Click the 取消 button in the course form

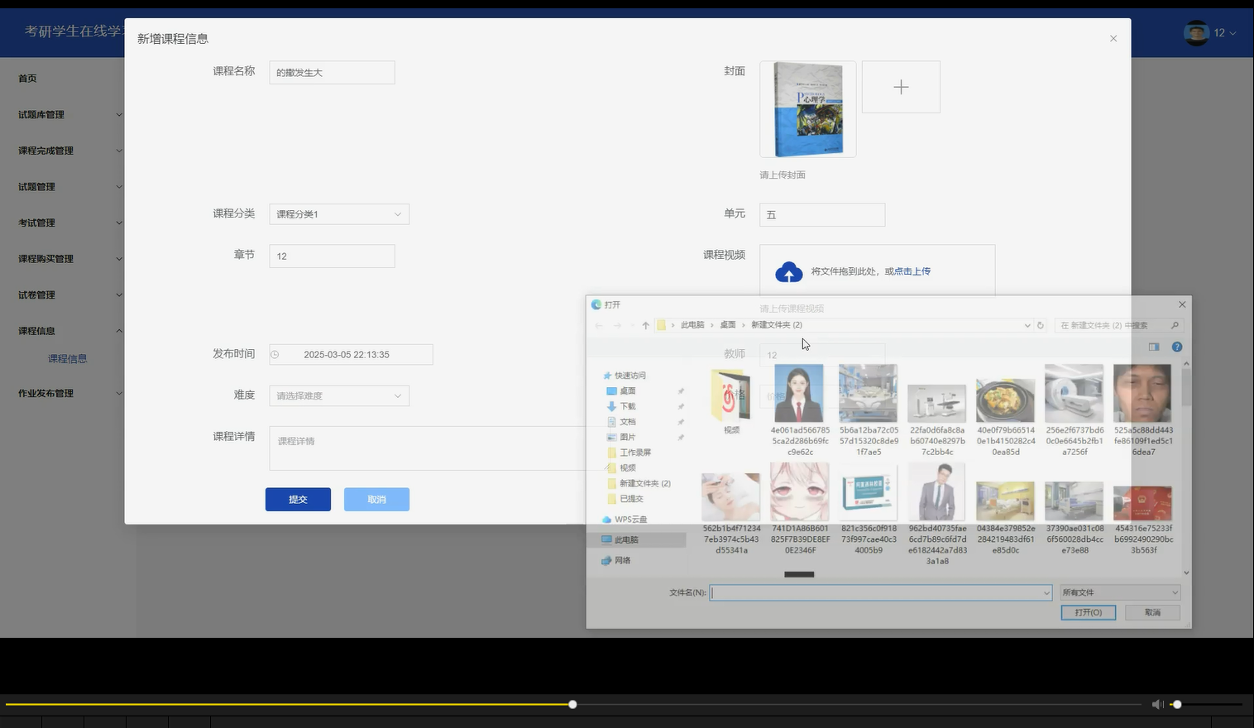tap(376, 499)
